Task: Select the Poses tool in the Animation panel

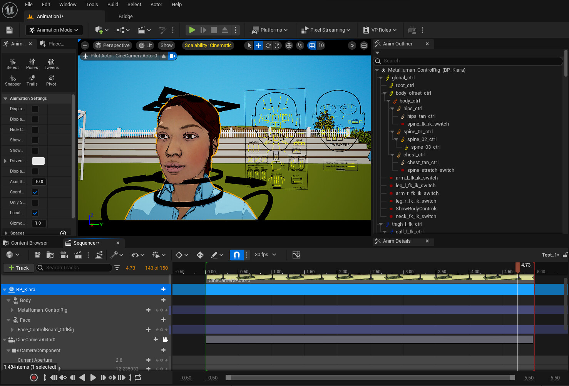Action: pos(32,64)
